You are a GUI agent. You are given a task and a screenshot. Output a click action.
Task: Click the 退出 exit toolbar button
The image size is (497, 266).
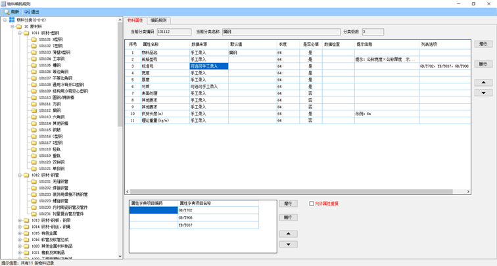pyautogui.click(x=32, y=12)
